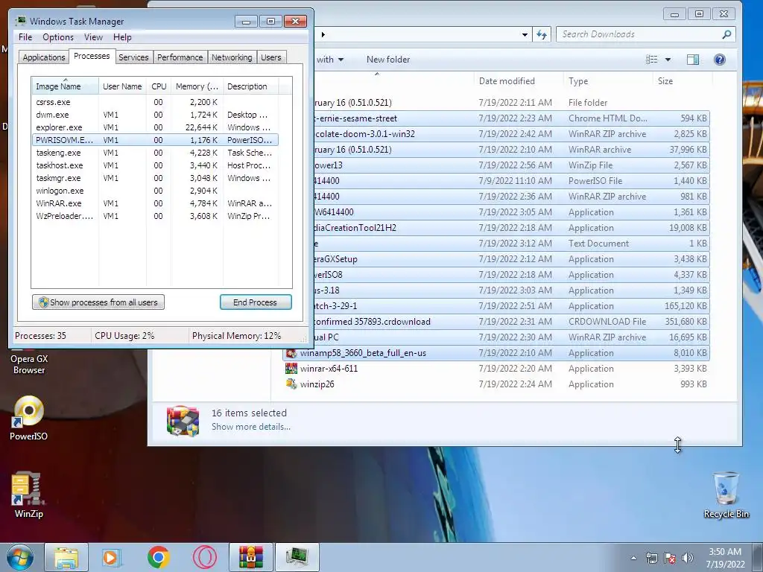Click the change view icon in Explorer

pos(651,60)
